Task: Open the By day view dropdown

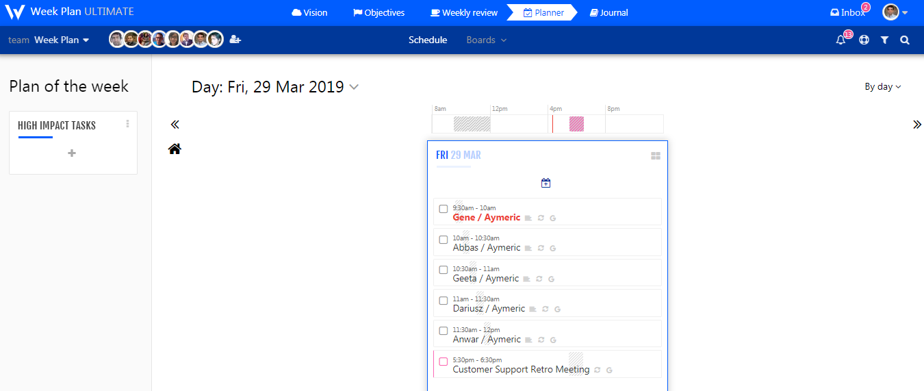Action: click(883, 86)
